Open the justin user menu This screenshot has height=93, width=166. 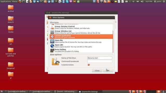(x=158, y=2)
